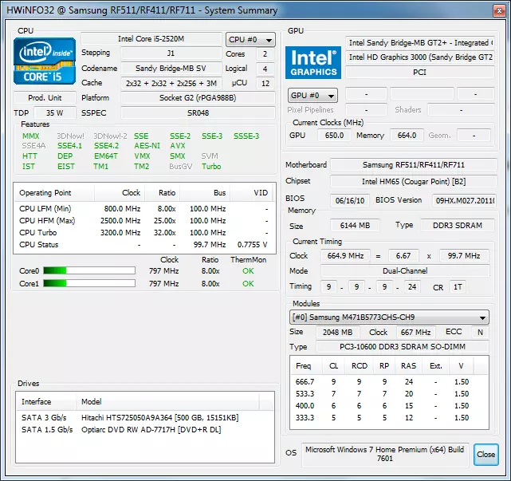Click the Cache value field

[x=171, y=84]
